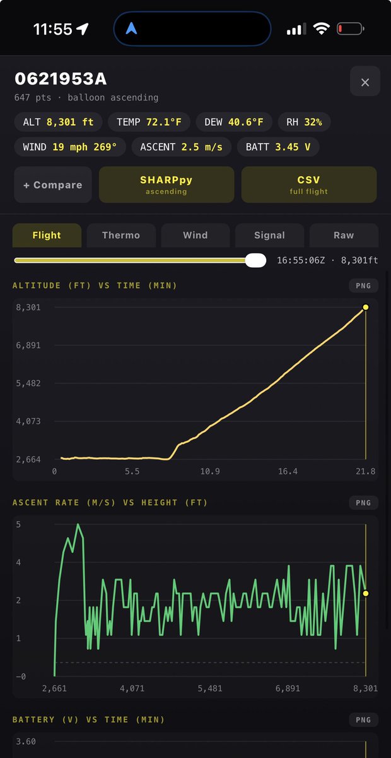Viewport: 391px width, 758px height.
Task: Click the ascent rate peak near 5 m/s
Action: [78, 525]
